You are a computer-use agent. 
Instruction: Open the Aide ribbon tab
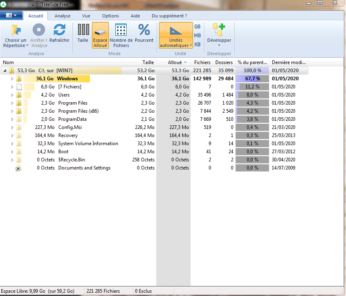point(135,16)
